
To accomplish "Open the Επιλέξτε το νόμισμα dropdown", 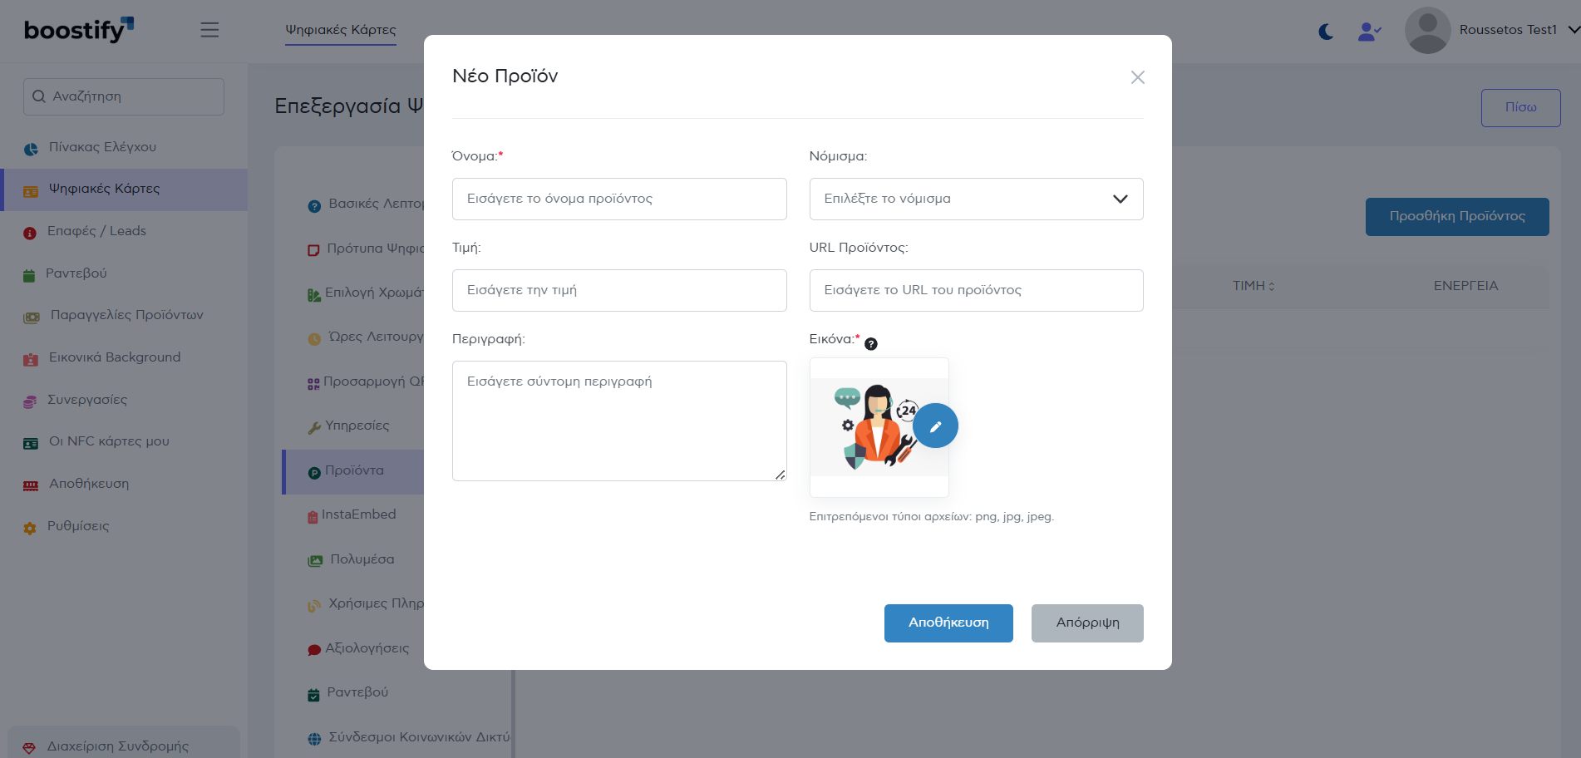I will (x=976, y=199).
